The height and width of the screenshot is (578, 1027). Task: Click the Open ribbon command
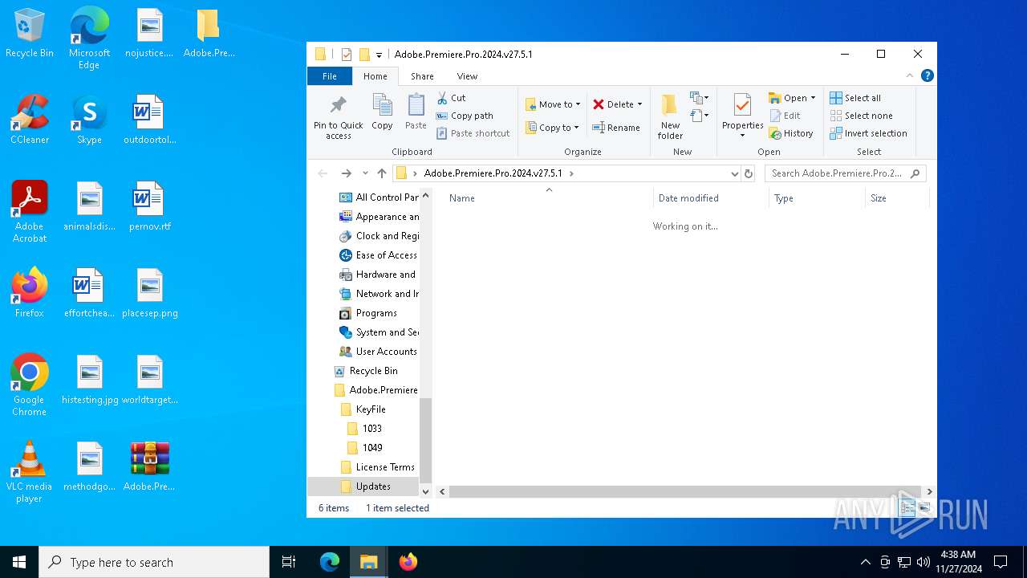(788, 98)
